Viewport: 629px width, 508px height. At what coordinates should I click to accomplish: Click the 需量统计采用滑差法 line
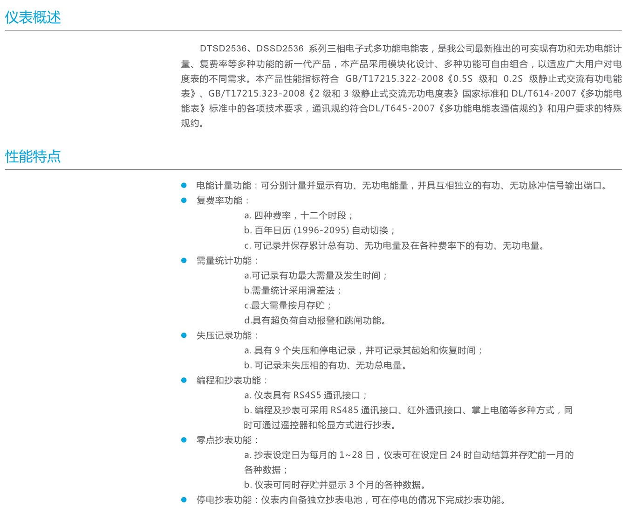(x=293, y=291)
